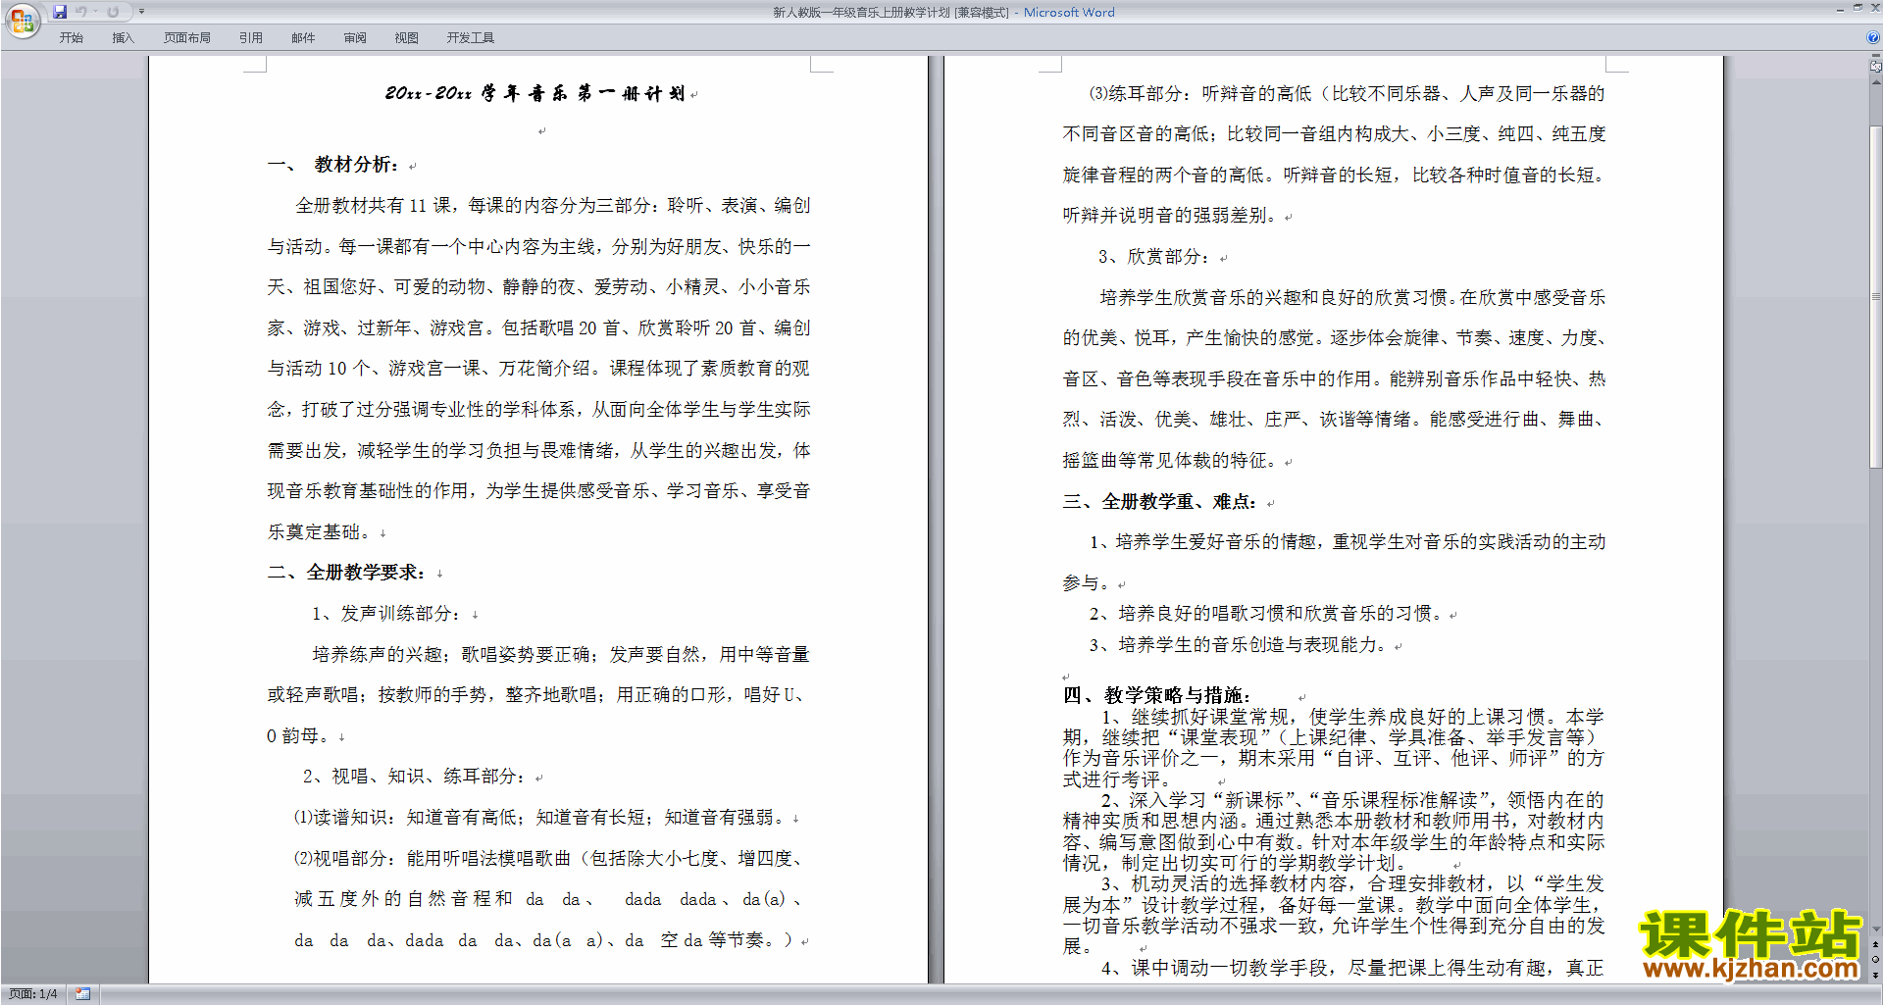This screenshot has height=1005, width=1883.
Task: Click heading 四、教学策略与措施
Action: click(x=1157, y=695)
